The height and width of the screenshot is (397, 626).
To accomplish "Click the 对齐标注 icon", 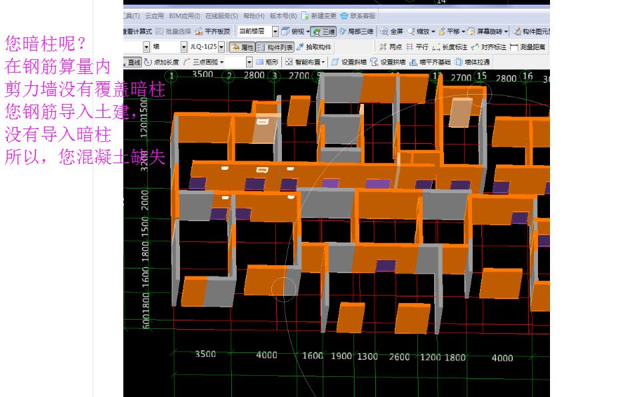I will pos(475,47).
